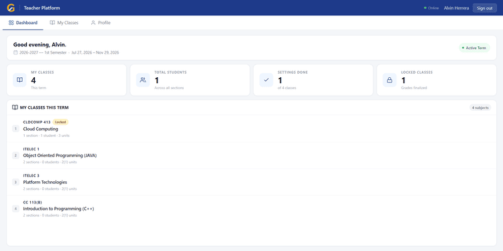Viewport: 503px width, 251px height.
Task: Click the Locked badge on CLDCOMP 413
Action: click(60, 122)
